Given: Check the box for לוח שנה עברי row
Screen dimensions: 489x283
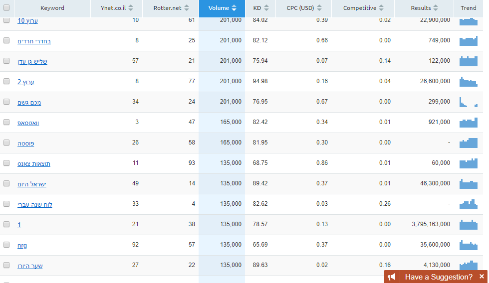Looking at the screenshot, I should coord(6,204).
